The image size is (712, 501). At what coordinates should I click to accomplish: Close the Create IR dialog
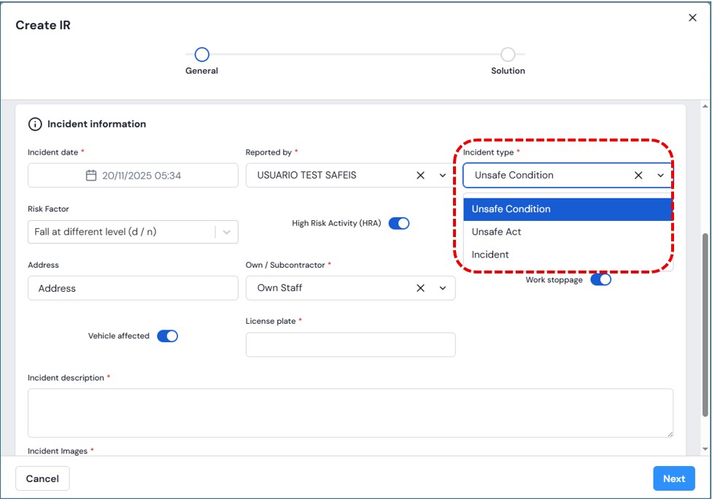tap(692, 18)
